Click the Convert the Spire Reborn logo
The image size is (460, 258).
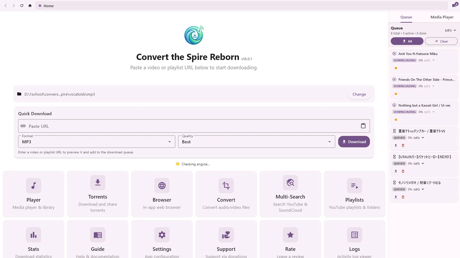coord(194,35)
